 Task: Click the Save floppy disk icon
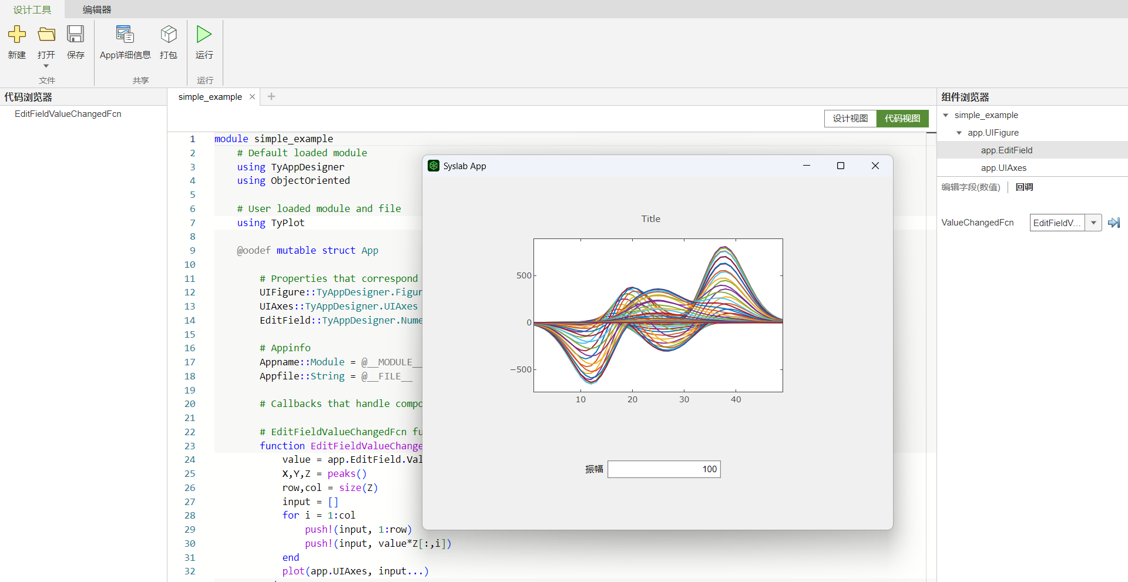(75, 35)
